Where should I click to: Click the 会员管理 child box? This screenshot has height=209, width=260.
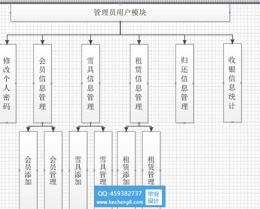53,170
